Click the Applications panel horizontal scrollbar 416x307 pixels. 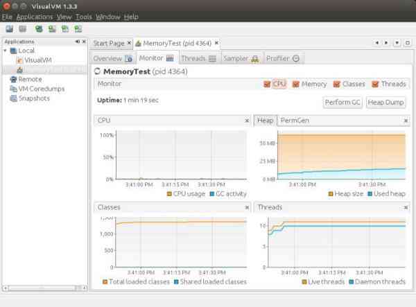point(44,288)
